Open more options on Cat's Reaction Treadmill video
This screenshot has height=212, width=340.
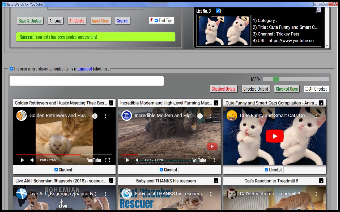(x=316, y=194)
